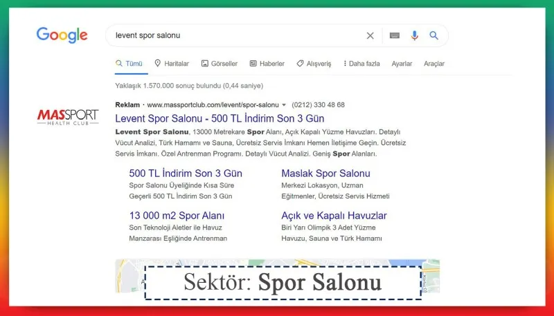Open the Haberler tab

[x=267, y=64]
